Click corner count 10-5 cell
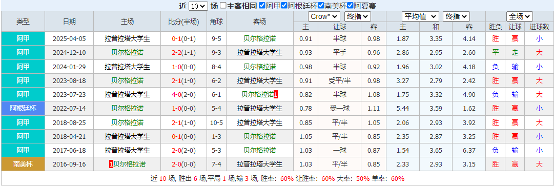Image resolution: width=554 pixels, height=186 pixels. point(217,122)
